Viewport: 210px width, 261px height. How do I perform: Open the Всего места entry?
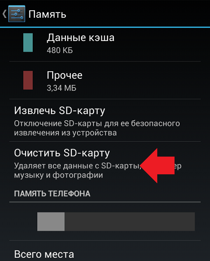click(105, 251)
